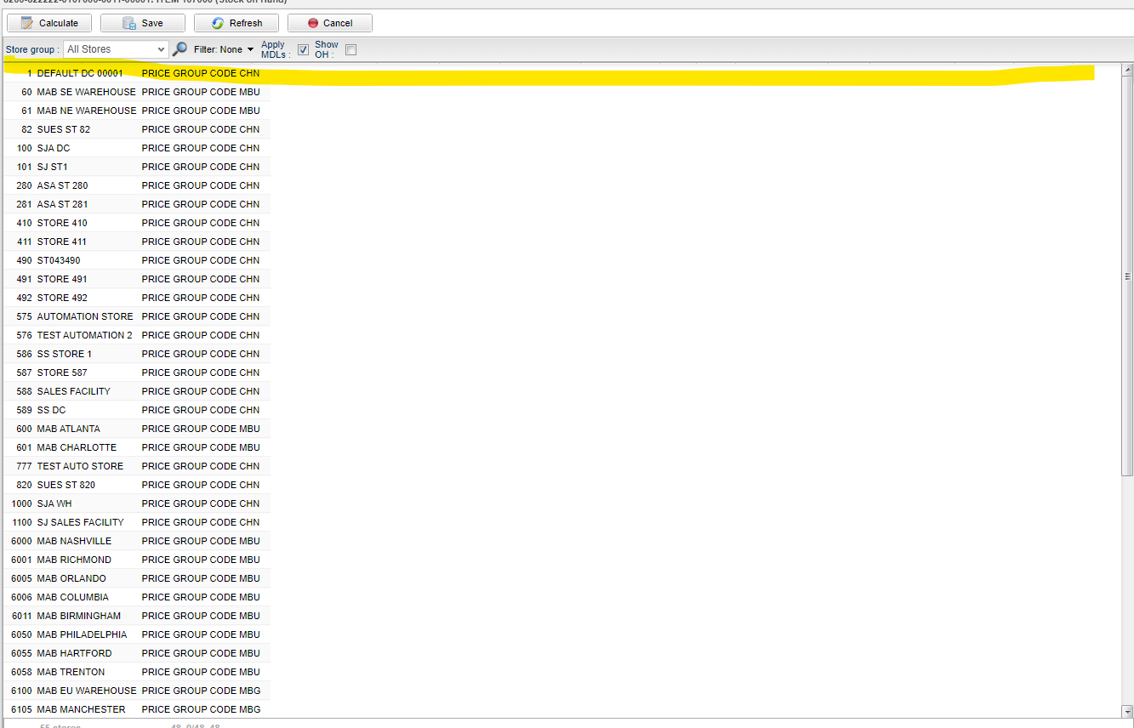The image size is (1134, 728).
Task: Open the Store group dropdown
Action: point(117,49)
